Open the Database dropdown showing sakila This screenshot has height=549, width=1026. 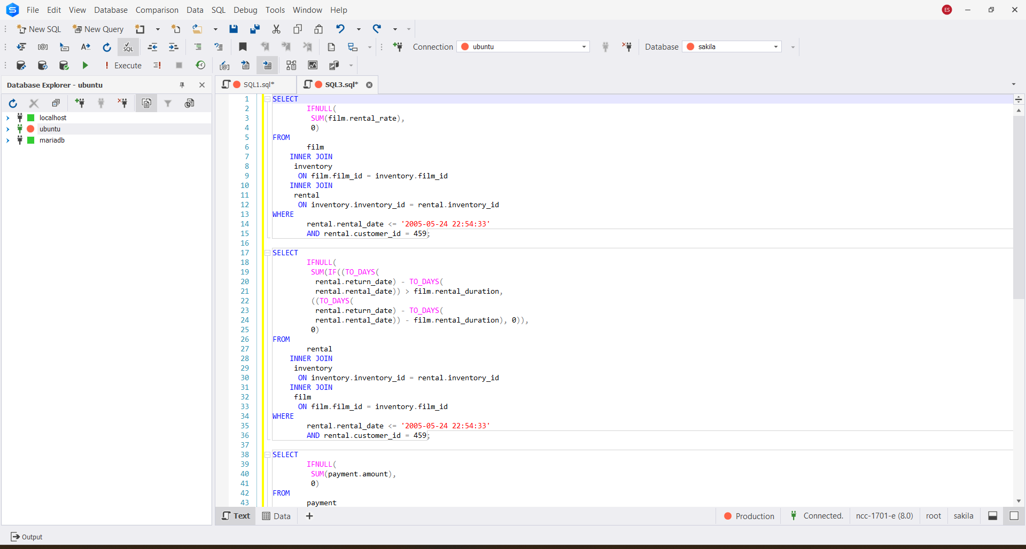pos(776,46)
